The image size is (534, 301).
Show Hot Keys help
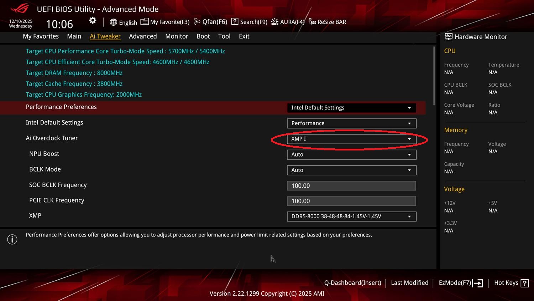511,283
